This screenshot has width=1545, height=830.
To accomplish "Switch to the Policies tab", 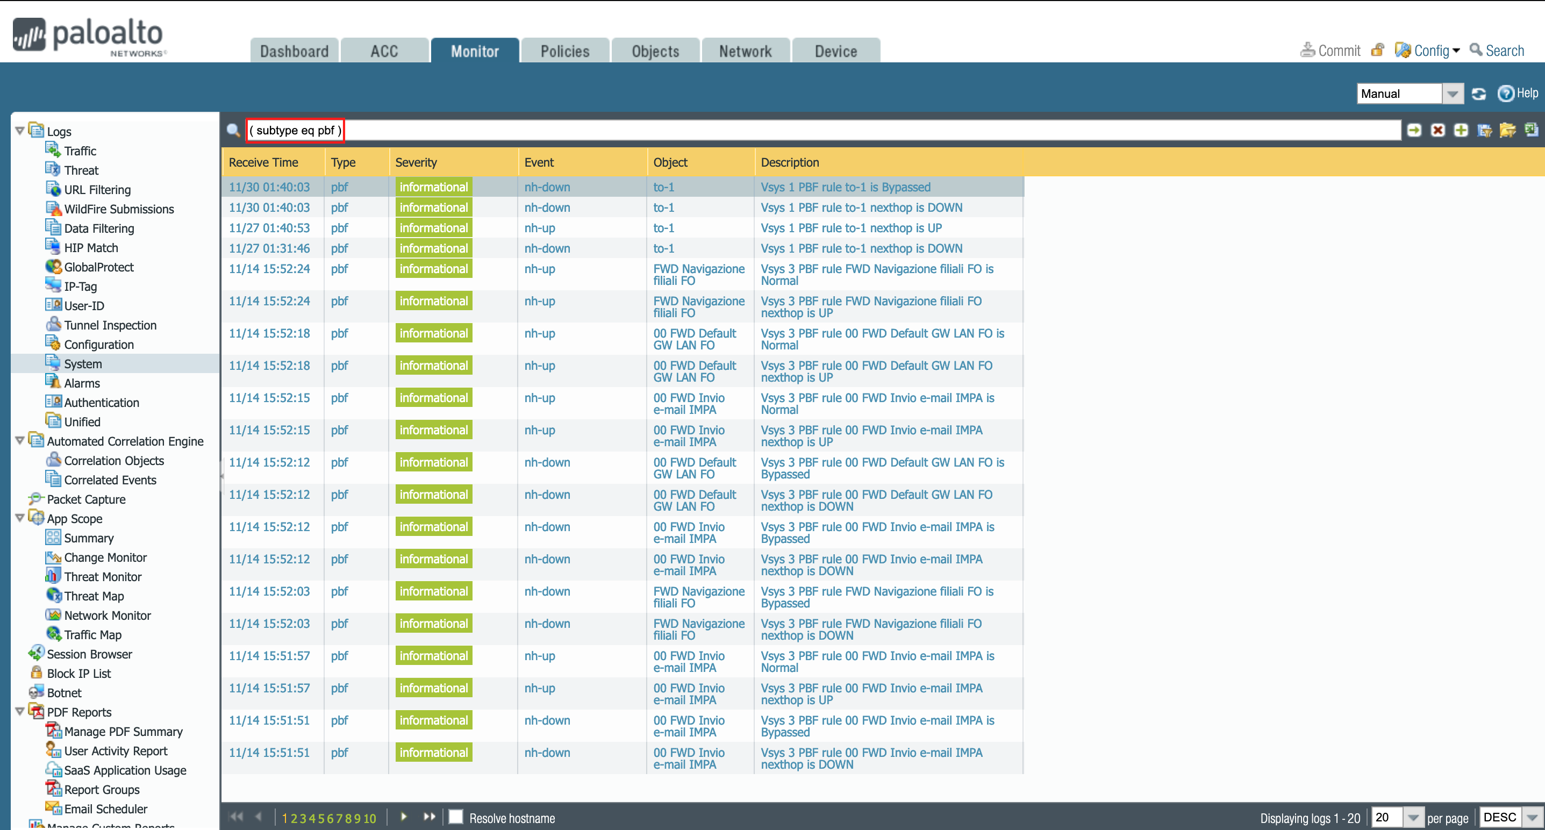I will click(564, 51).
